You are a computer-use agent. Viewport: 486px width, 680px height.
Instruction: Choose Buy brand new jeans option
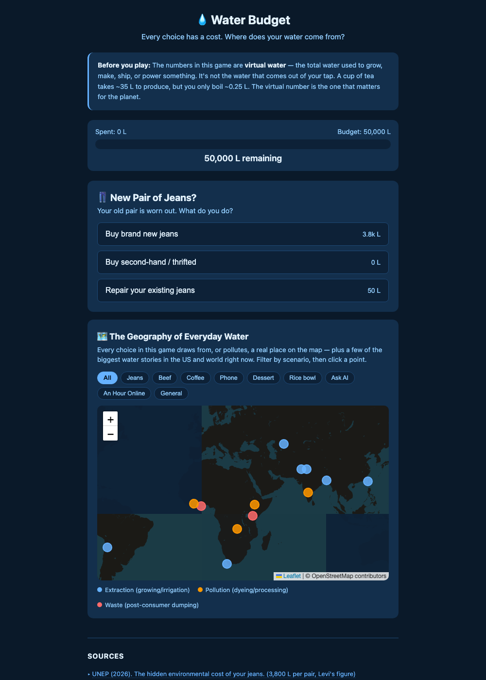coord(243,234)
